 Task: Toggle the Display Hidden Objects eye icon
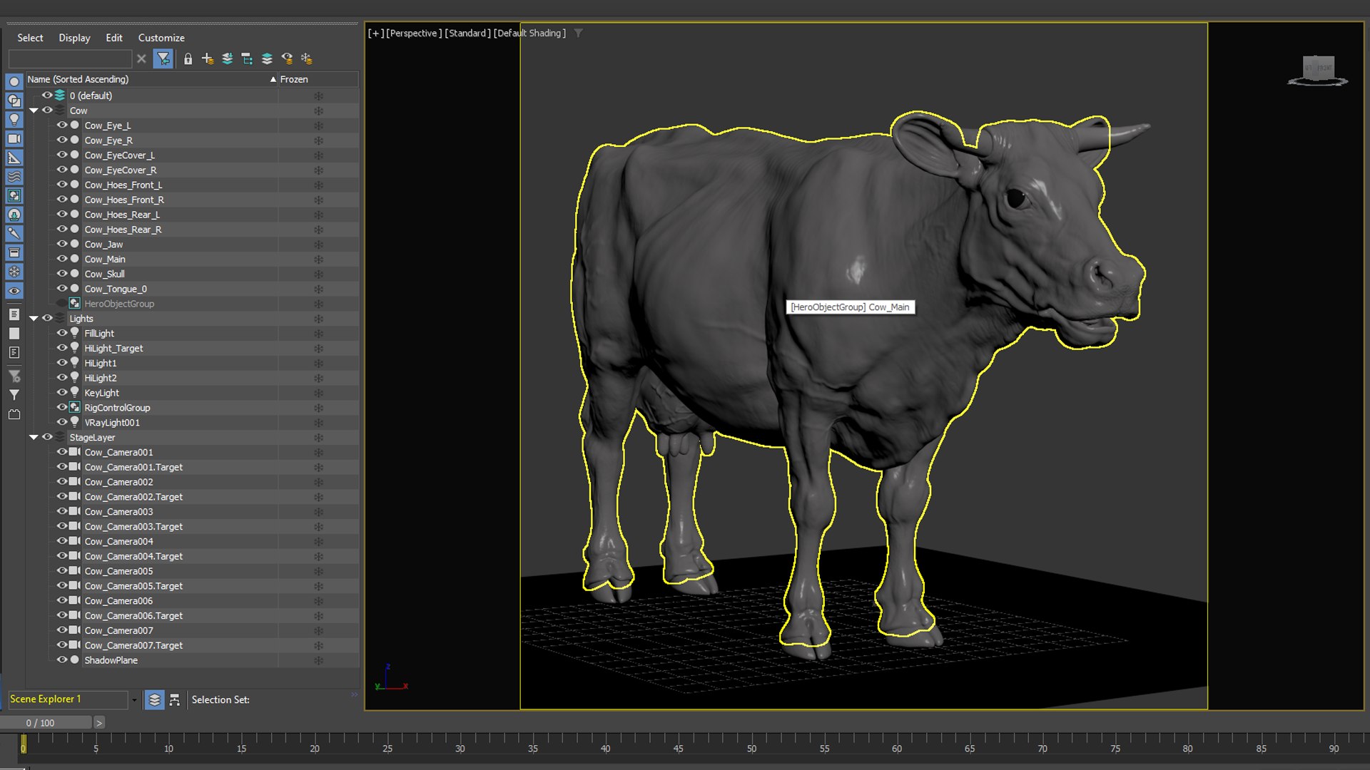coord(14,291)
